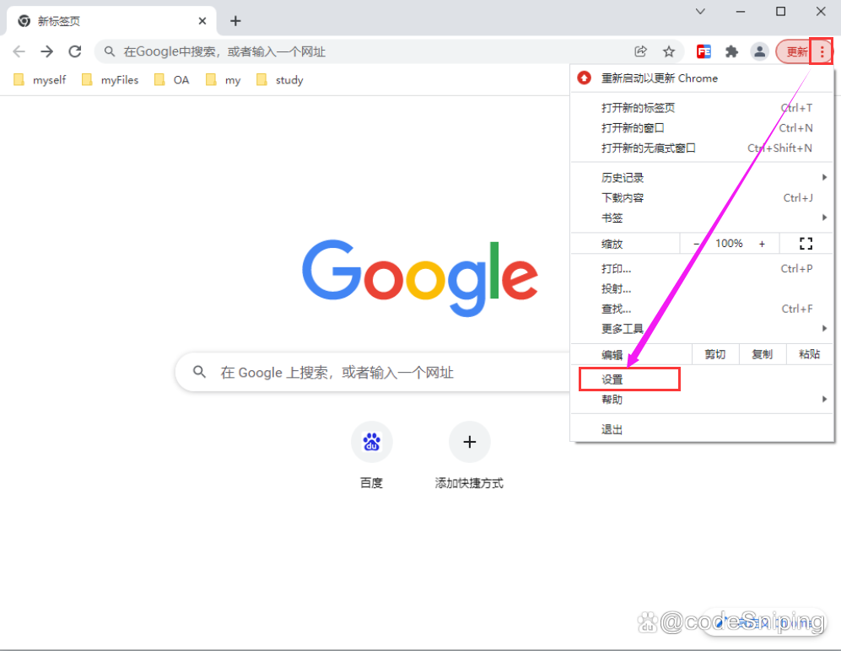Click the Google search input box
Screen dimensions: 841x651
point(371,372)
